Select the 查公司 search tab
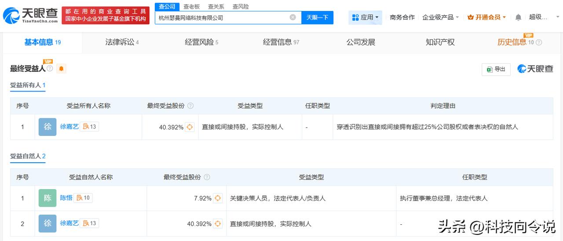 (x=167, y=7)
